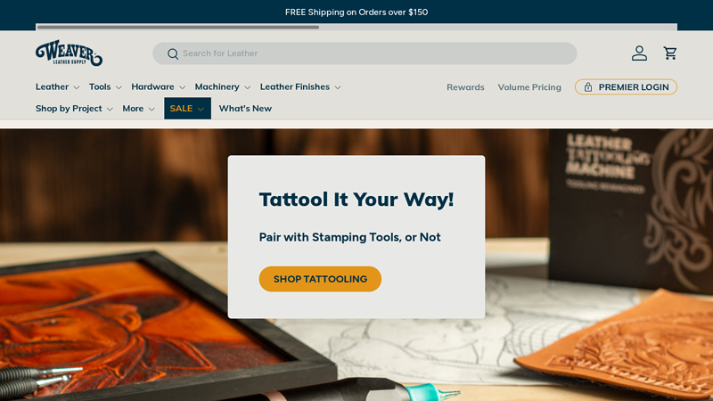Click the lock icon in Premier Login

coord(588,86)
